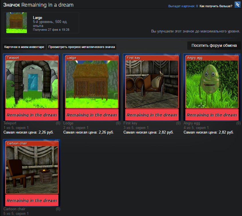Click the Cartoon chair caption below card
This screenshot has height=216, width=242.
click(14, 209)
